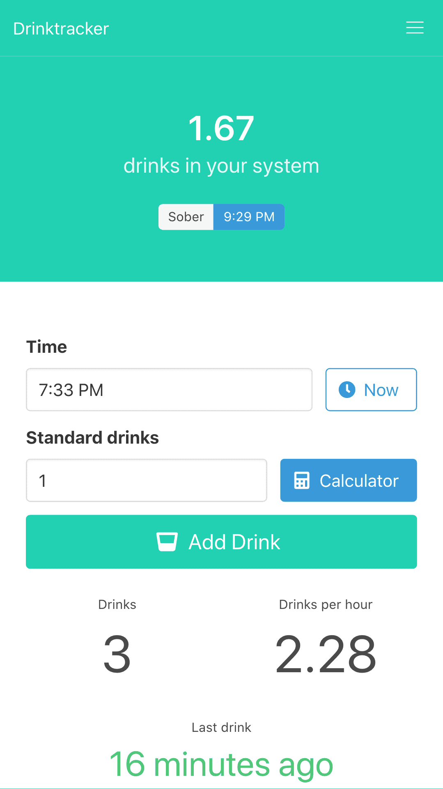Select the Sober segment of the status badge
The height and width of the screenshot is (789, 443).
(x=186, y=217)
